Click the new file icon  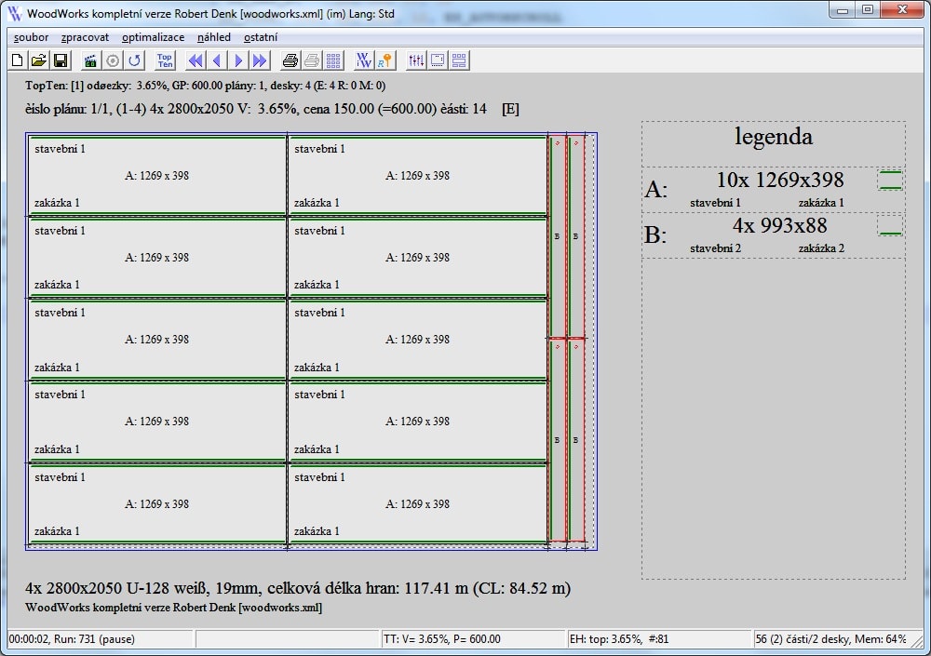(x=17, y=60)
